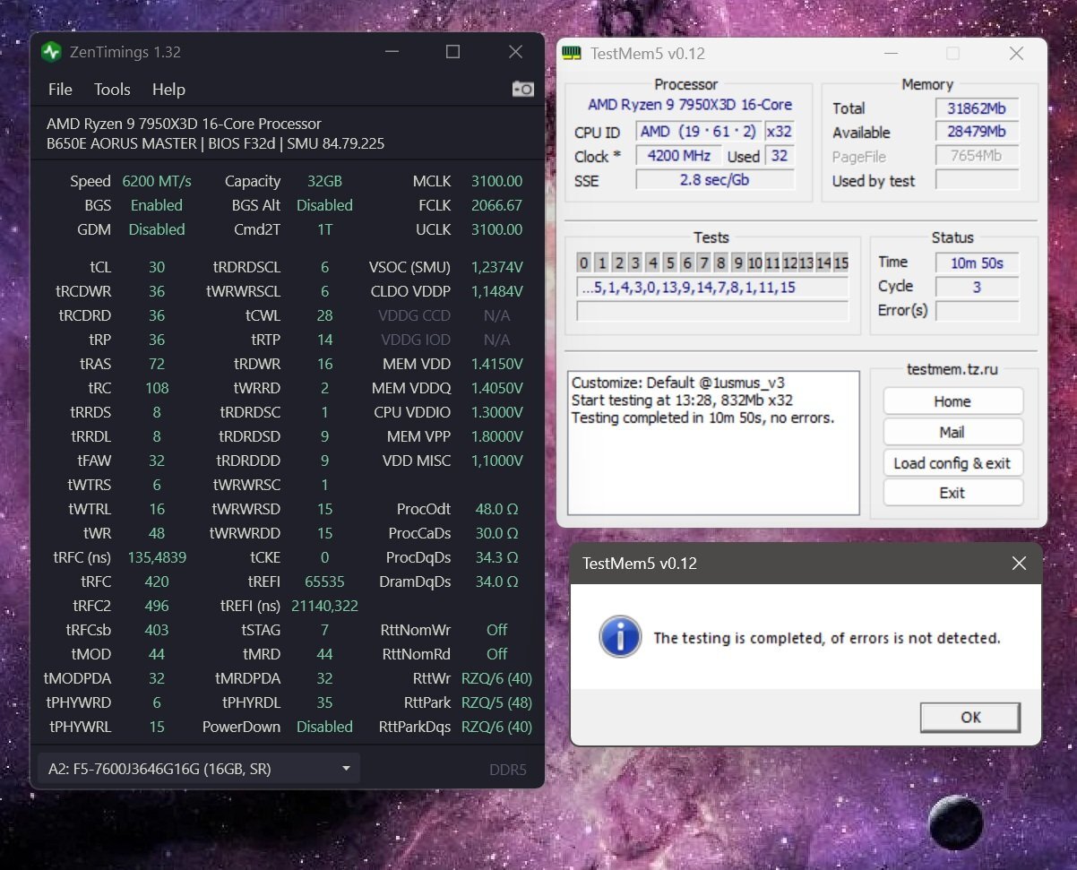Click the blue info icon in the dialog
The height and width of the screenshot is (870, 1077).
point(620,637)
